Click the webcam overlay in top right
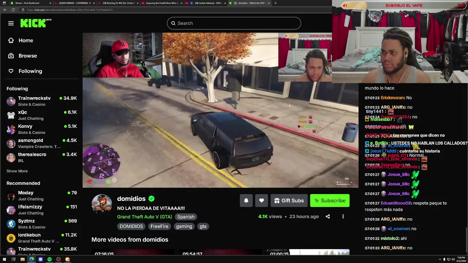Screen dimensions: 468x263 (x=400, y=42)
